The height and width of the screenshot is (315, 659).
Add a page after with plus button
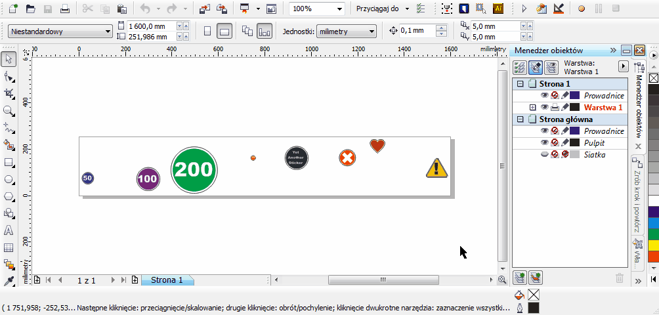(x=135, y=280)
